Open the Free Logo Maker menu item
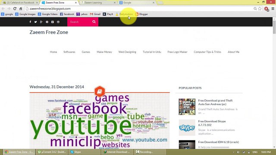 pos(177,52)
